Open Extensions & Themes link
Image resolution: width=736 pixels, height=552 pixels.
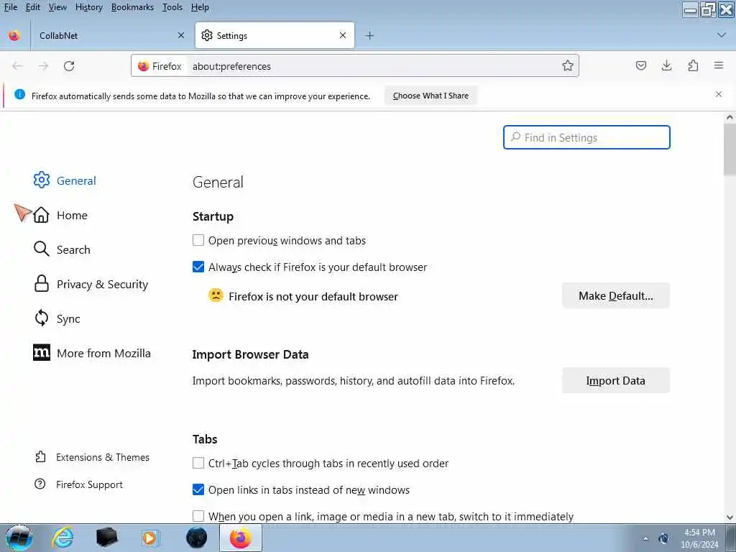pos(92,457)
